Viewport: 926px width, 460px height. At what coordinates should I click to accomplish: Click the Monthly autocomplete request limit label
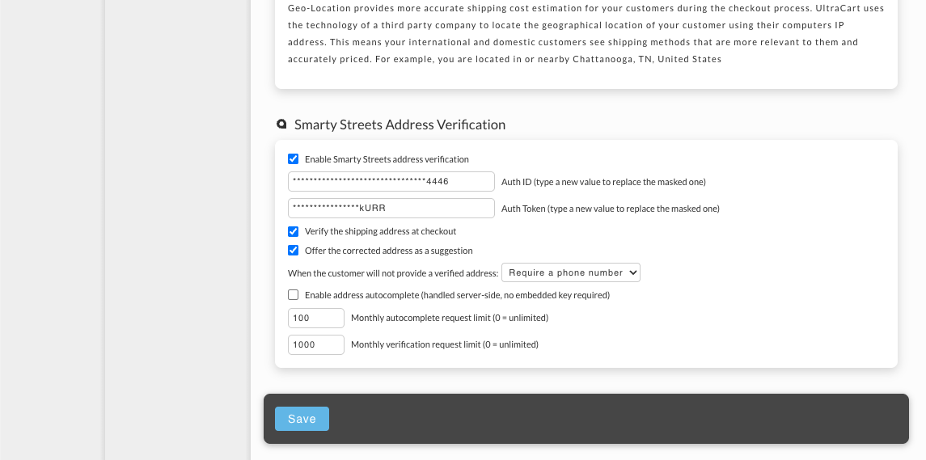[x=450, y=319]
